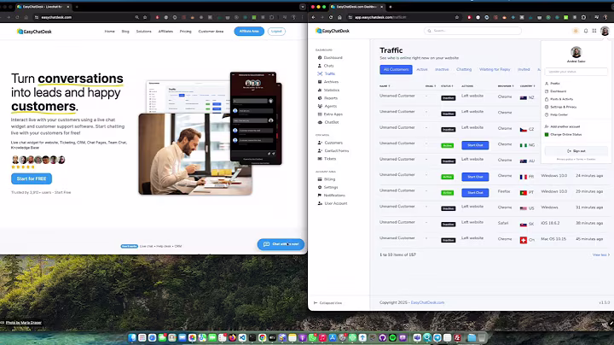This screenshot has width=614, height=345.
Task: Open Customers in the CRM area
Action: 330,143
